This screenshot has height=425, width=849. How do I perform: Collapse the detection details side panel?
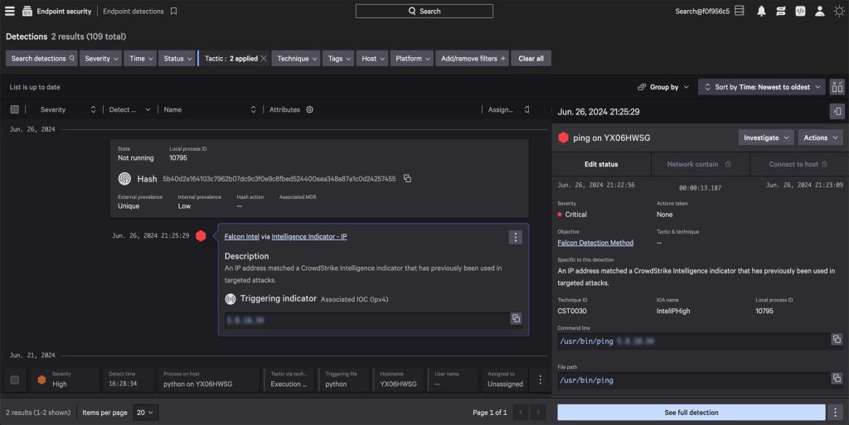point(837,111)
